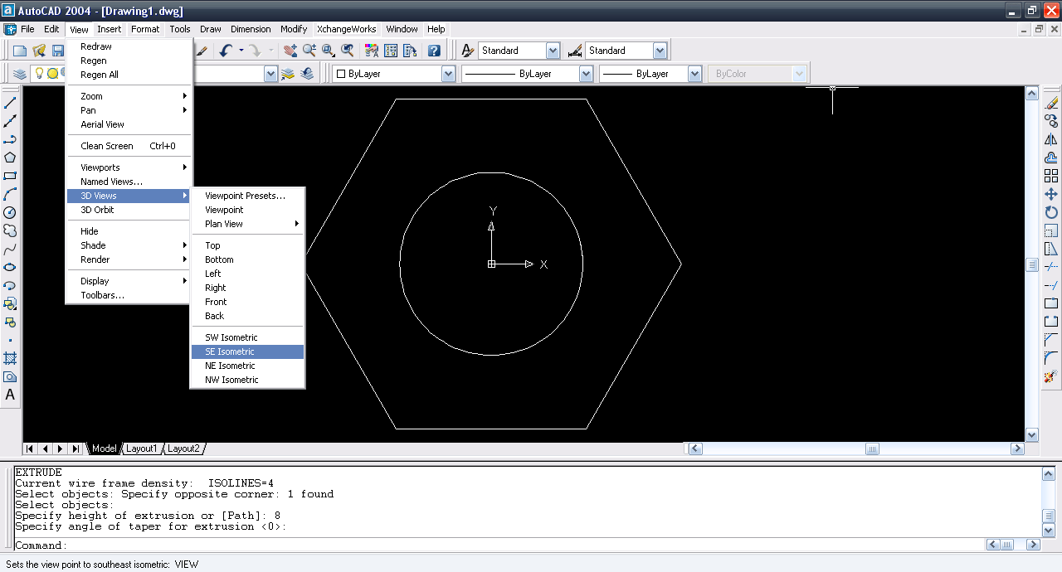
Task: Select the Array modify tool
Action: (x=1051, y=176)
